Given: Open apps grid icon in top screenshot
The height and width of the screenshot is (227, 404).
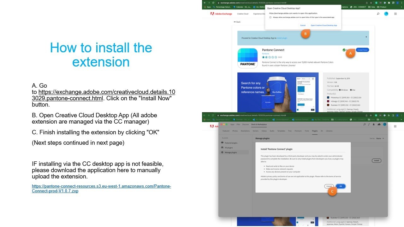Looking at the screenshot, I should [395, 14].
